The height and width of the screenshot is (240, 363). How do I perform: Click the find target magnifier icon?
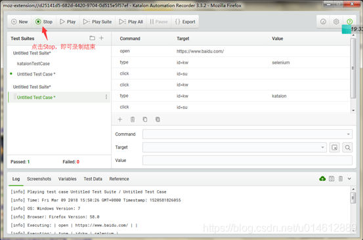coord(347,148)
